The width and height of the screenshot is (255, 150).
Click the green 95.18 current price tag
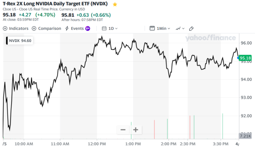click(x=245, y=58)
